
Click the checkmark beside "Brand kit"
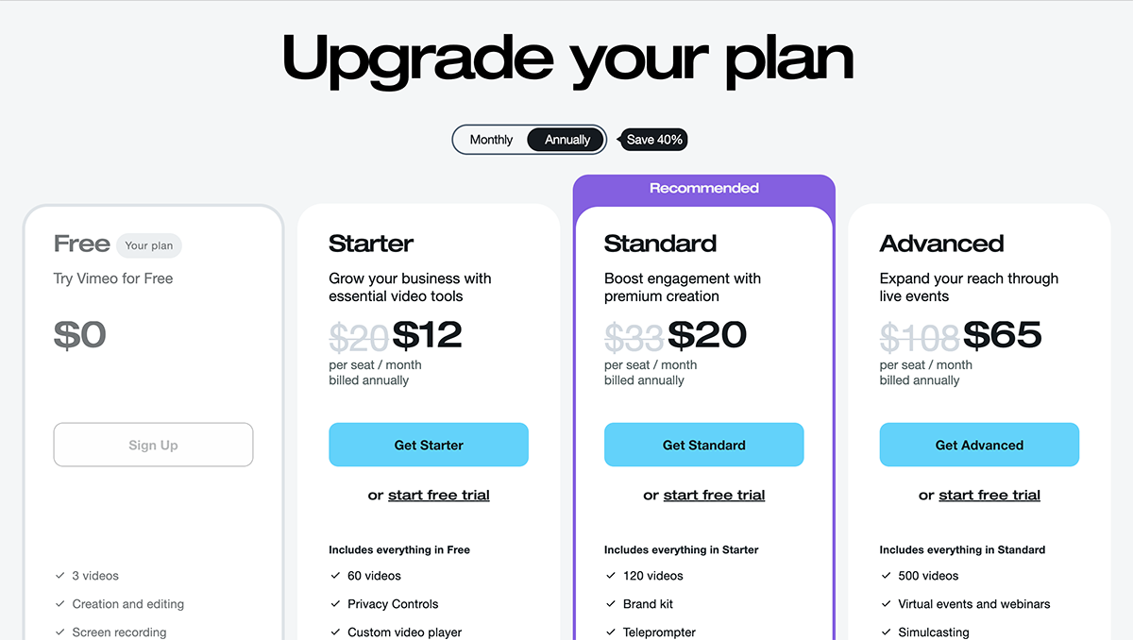(x=610, y=604)
